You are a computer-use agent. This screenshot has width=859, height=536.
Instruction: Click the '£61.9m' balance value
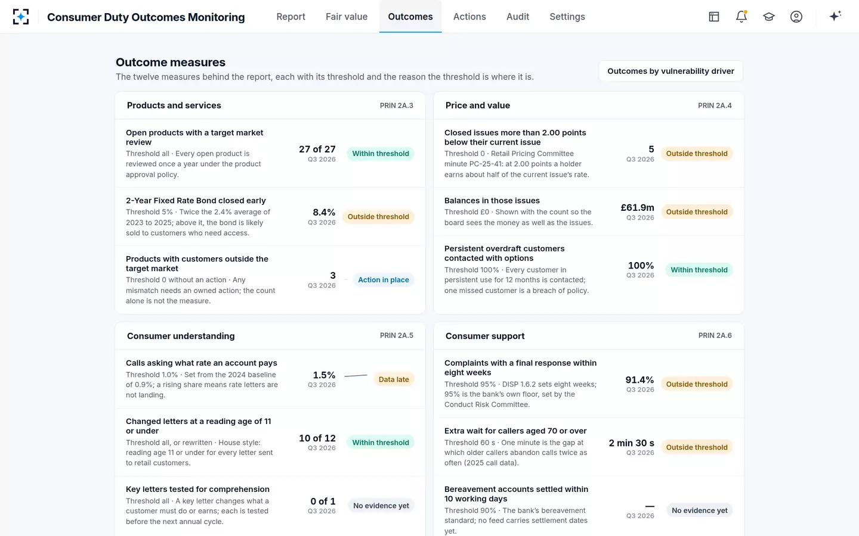point(637,207)
